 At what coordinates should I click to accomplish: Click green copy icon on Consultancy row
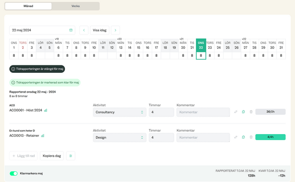point(243,112)
